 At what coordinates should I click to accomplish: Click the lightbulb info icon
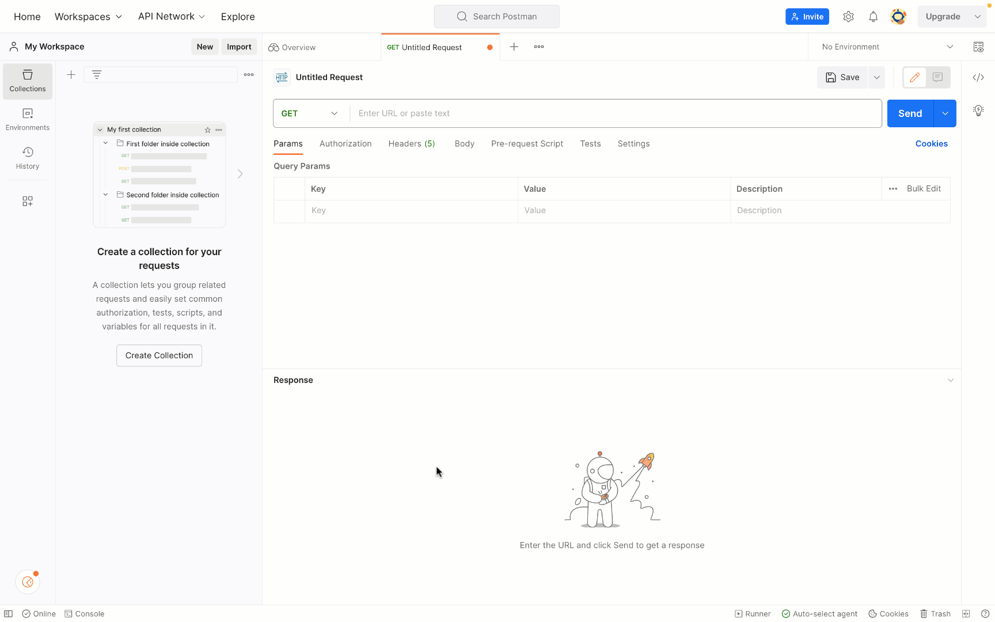click(x=978, y=110)
